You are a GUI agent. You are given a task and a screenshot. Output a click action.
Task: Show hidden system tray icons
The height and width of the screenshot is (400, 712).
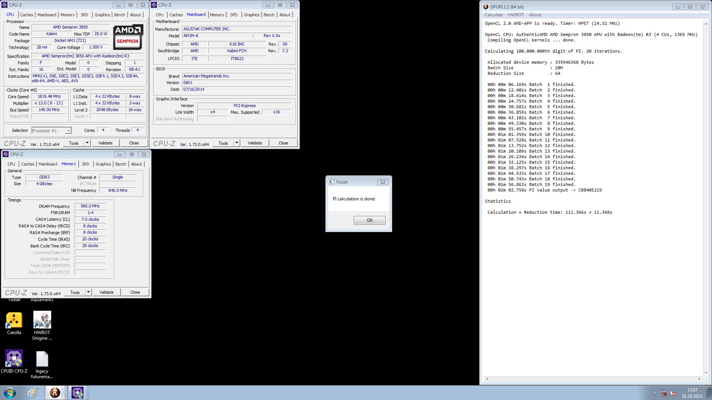pos(655,393)
